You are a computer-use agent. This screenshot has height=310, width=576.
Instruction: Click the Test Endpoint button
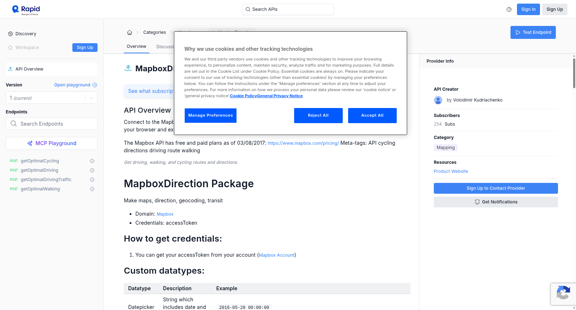[x=533, y=32]
